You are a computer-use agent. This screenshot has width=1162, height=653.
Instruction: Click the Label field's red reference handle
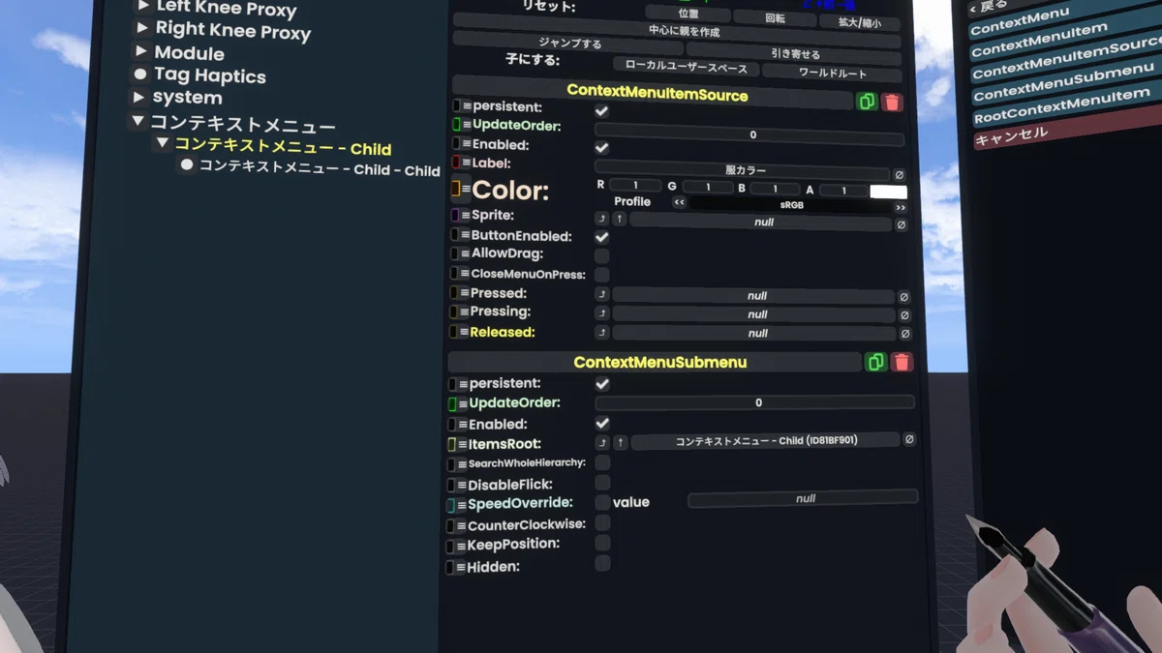(x=455, y=163)
